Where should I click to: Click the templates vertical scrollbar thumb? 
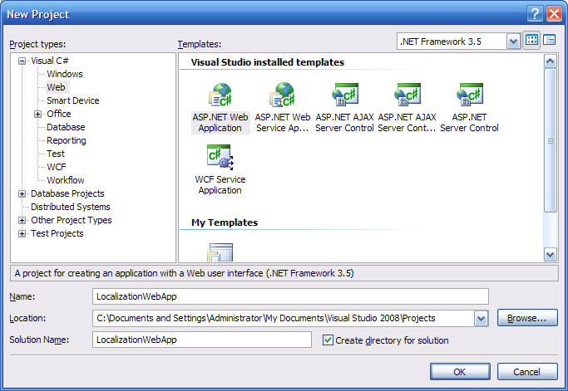pos(551,140)
